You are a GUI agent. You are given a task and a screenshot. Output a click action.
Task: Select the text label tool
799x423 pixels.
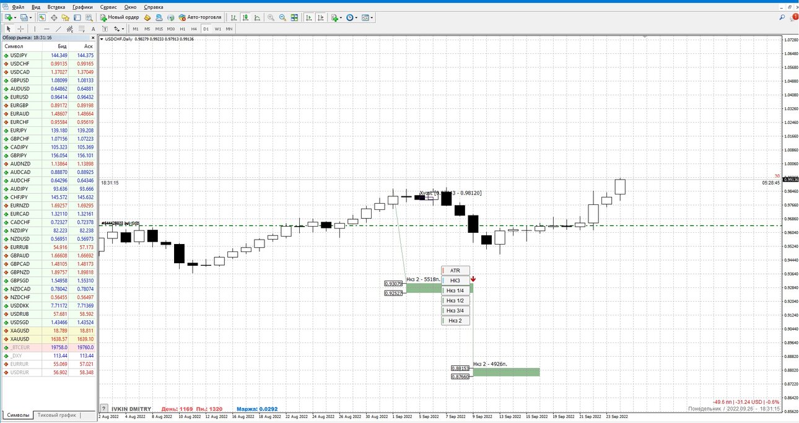tap(105, 28)
